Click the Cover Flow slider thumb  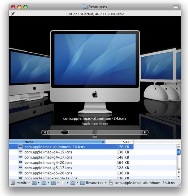click(65, 132)
